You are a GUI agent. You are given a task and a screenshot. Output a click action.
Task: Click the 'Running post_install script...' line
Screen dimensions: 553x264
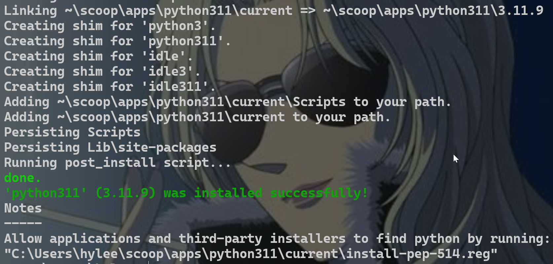[x=117, y=163]
